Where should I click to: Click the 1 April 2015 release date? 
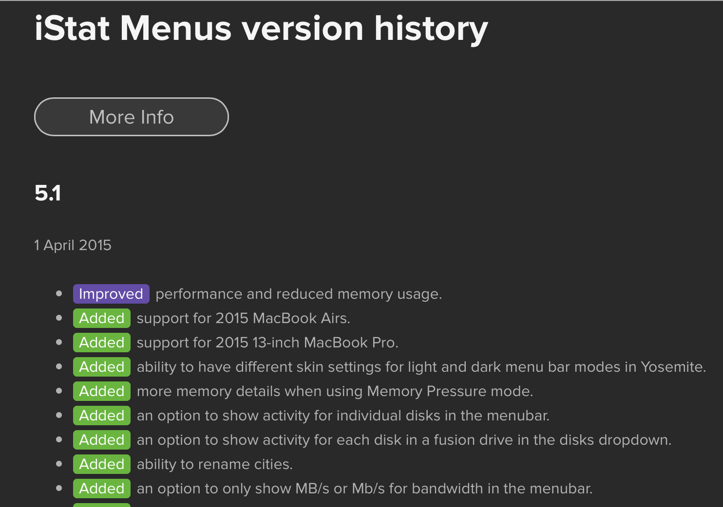click(73, 245)
